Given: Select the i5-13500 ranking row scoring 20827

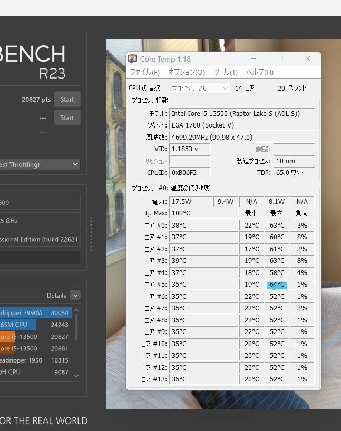Looking at the screenshot, I should click(x=36, y=337).
